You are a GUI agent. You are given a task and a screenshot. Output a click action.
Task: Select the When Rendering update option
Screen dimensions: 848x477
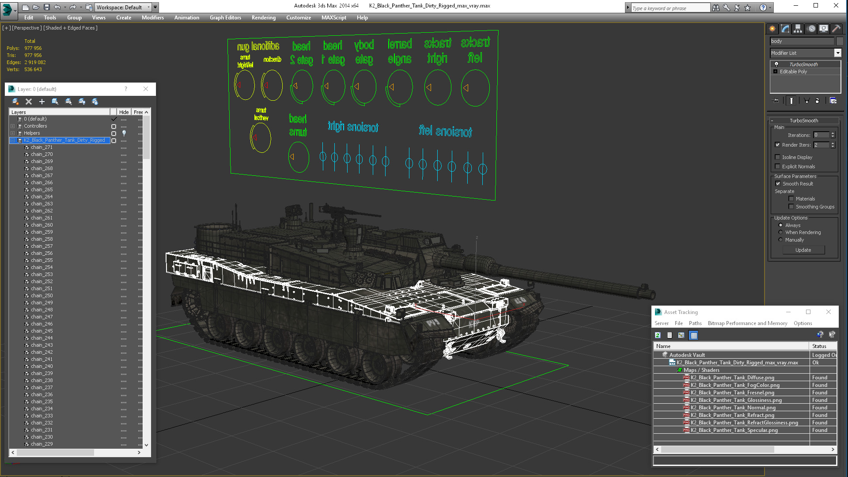pyautogui.click(x=780, y=232)
